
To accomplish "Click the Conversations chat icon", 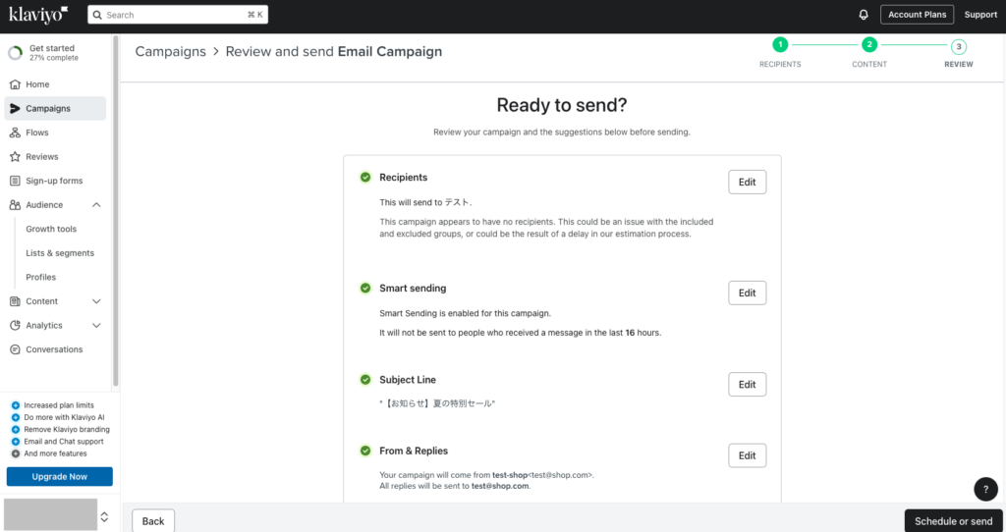I will 15,349.
